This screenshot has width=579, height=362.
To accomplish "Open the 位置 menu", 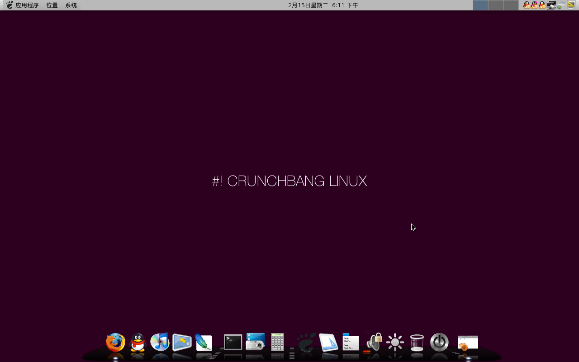I will (52, 5).
